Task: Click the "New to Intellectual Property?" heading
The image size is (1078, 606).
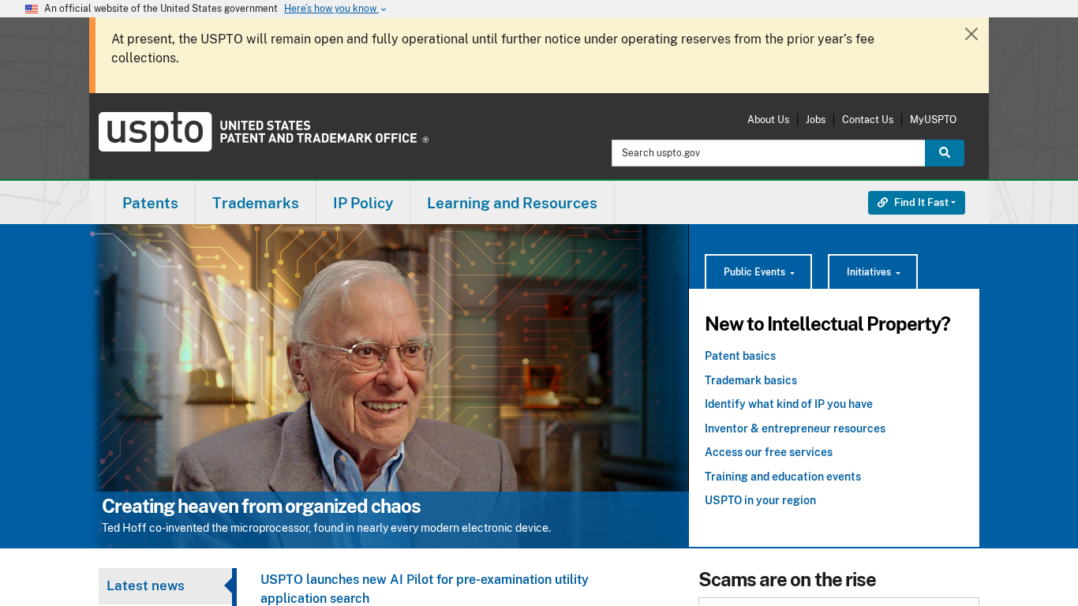Action: [827, 324]
